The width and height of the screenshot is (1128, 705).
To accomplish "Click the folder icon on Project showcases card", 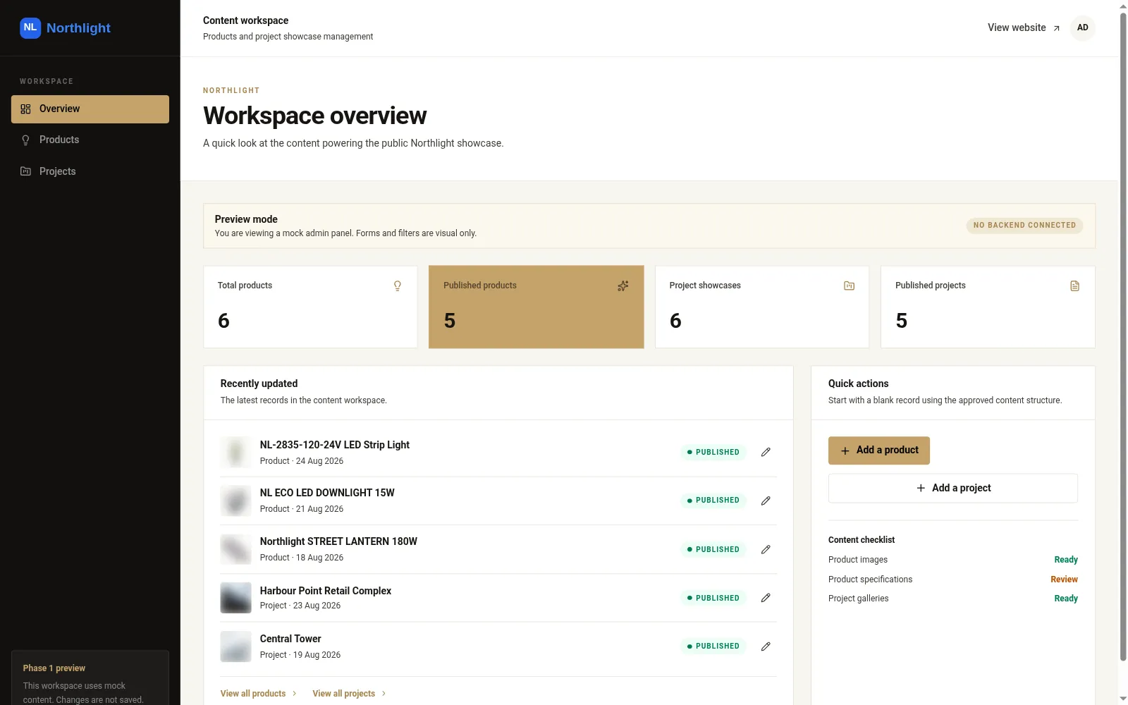I will pyautogui.click(x=849, y=286).
